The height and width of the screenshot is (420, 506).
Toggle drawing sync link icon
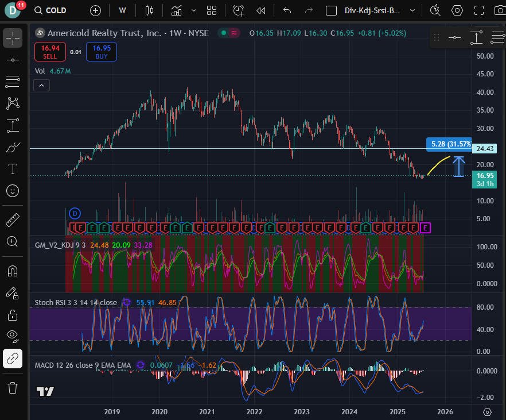[13, 359]
